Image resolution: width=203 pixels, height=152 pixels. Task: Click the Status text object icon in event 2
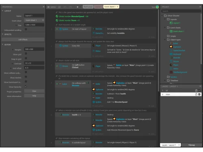[x=94, y=51]
